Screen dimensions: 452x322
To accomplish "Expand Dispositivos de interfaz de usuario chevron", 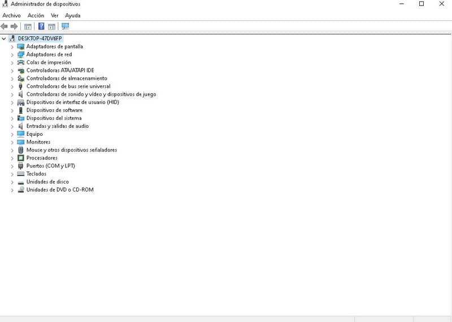I will click(x=12, y=102).
